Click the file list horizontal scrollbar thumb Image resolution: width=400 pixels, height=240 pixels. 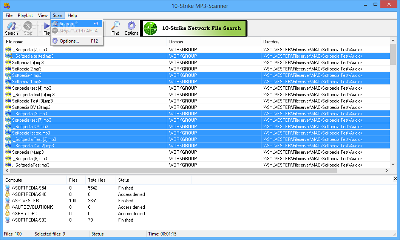173,171
